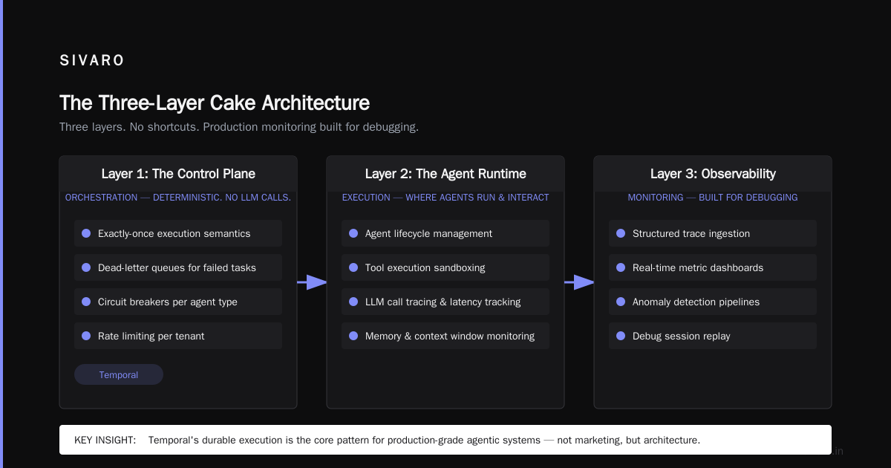Click the LLM call tracing & latency tracking item

pyautogui.click(x=446, y=302)
